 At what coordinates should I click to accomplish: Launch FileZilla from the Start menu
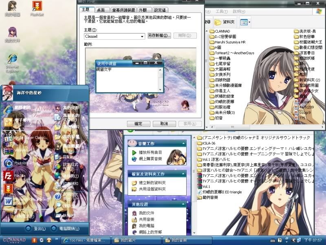tap(15, 176)
